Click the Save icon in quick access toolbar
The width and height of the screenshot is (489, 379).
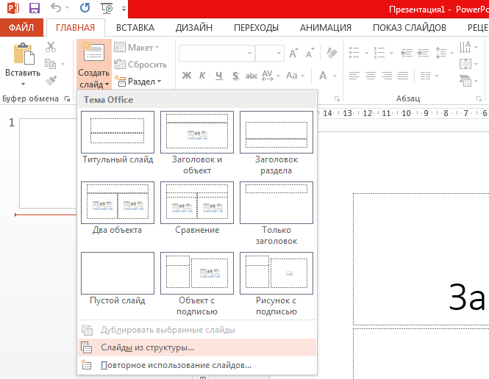click(x=34, y=10)
